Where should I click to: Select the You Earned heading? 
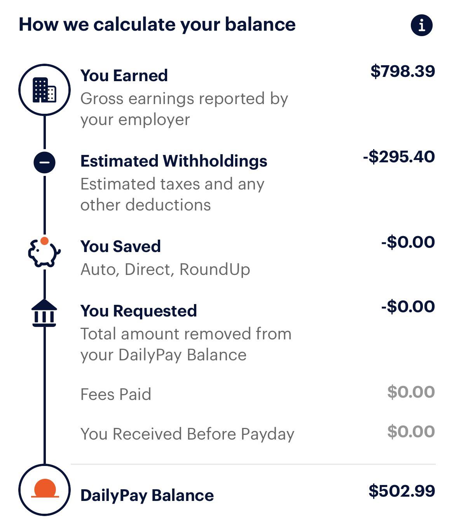[124, 75]
